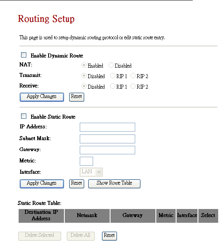Set Receive to Disabled
219x241 pixels.
84,86
